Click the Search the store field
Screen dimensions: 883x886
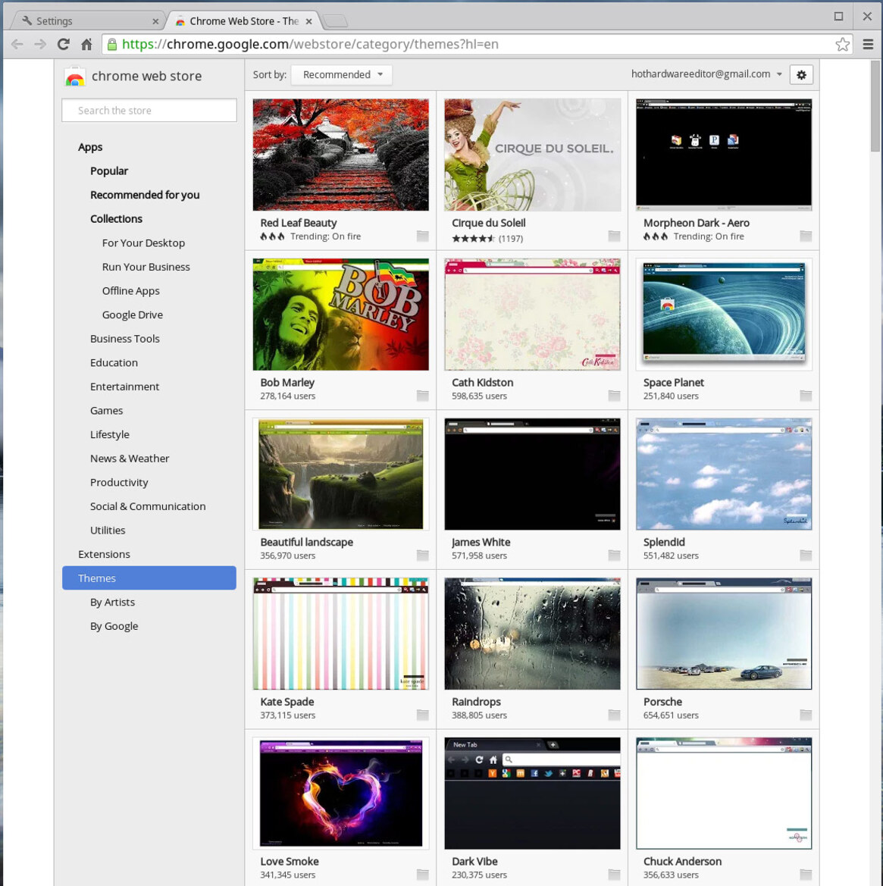(149, 110)
